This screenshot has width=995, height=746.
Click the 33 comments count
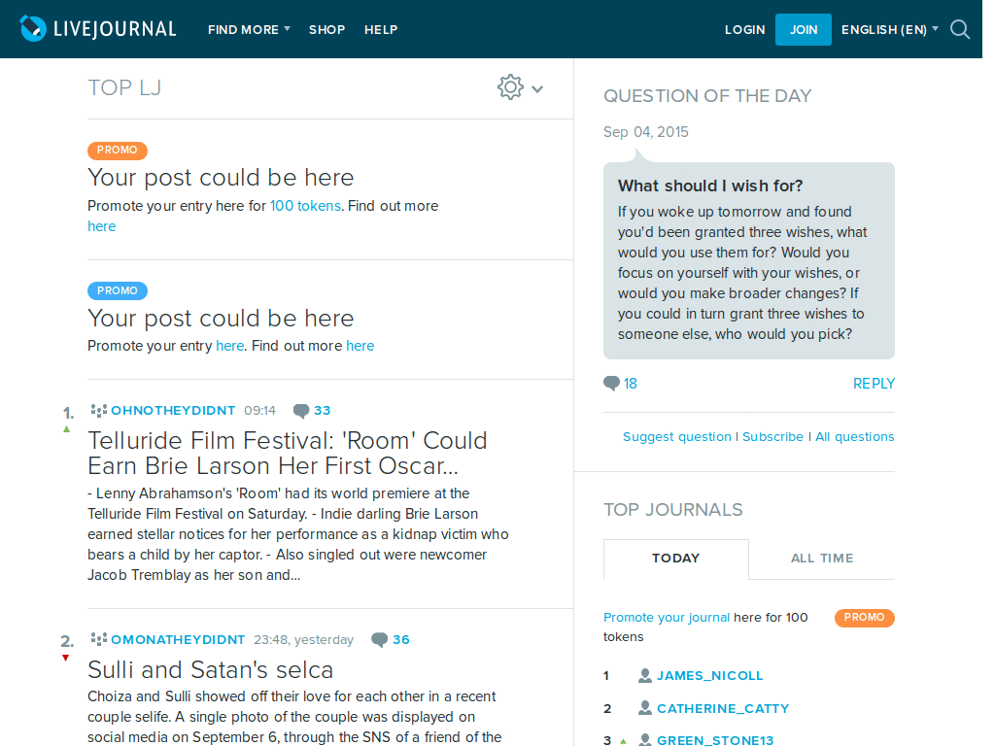coord(323,411)
